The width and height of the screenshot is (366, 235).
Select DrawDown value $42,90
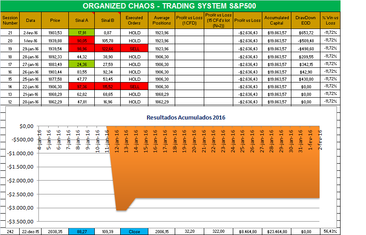tap(306, 72)
